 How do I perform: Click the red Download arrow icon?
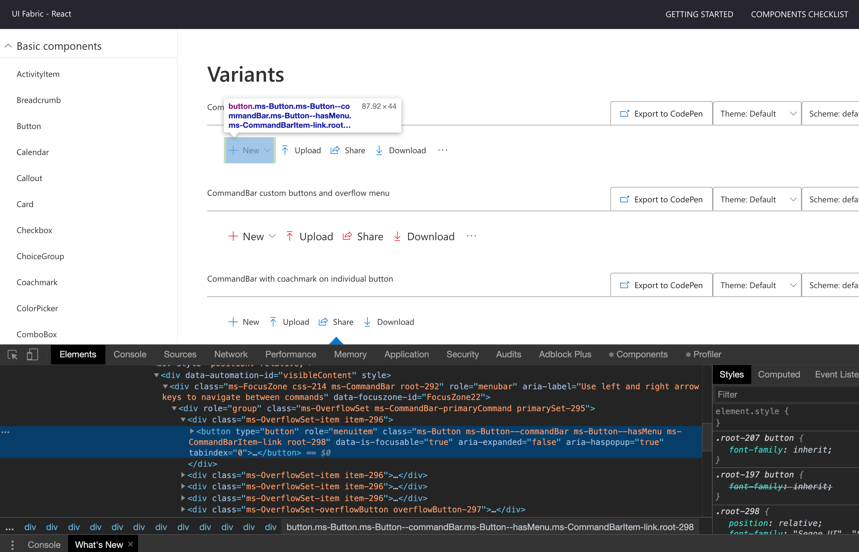pos(397,237)
